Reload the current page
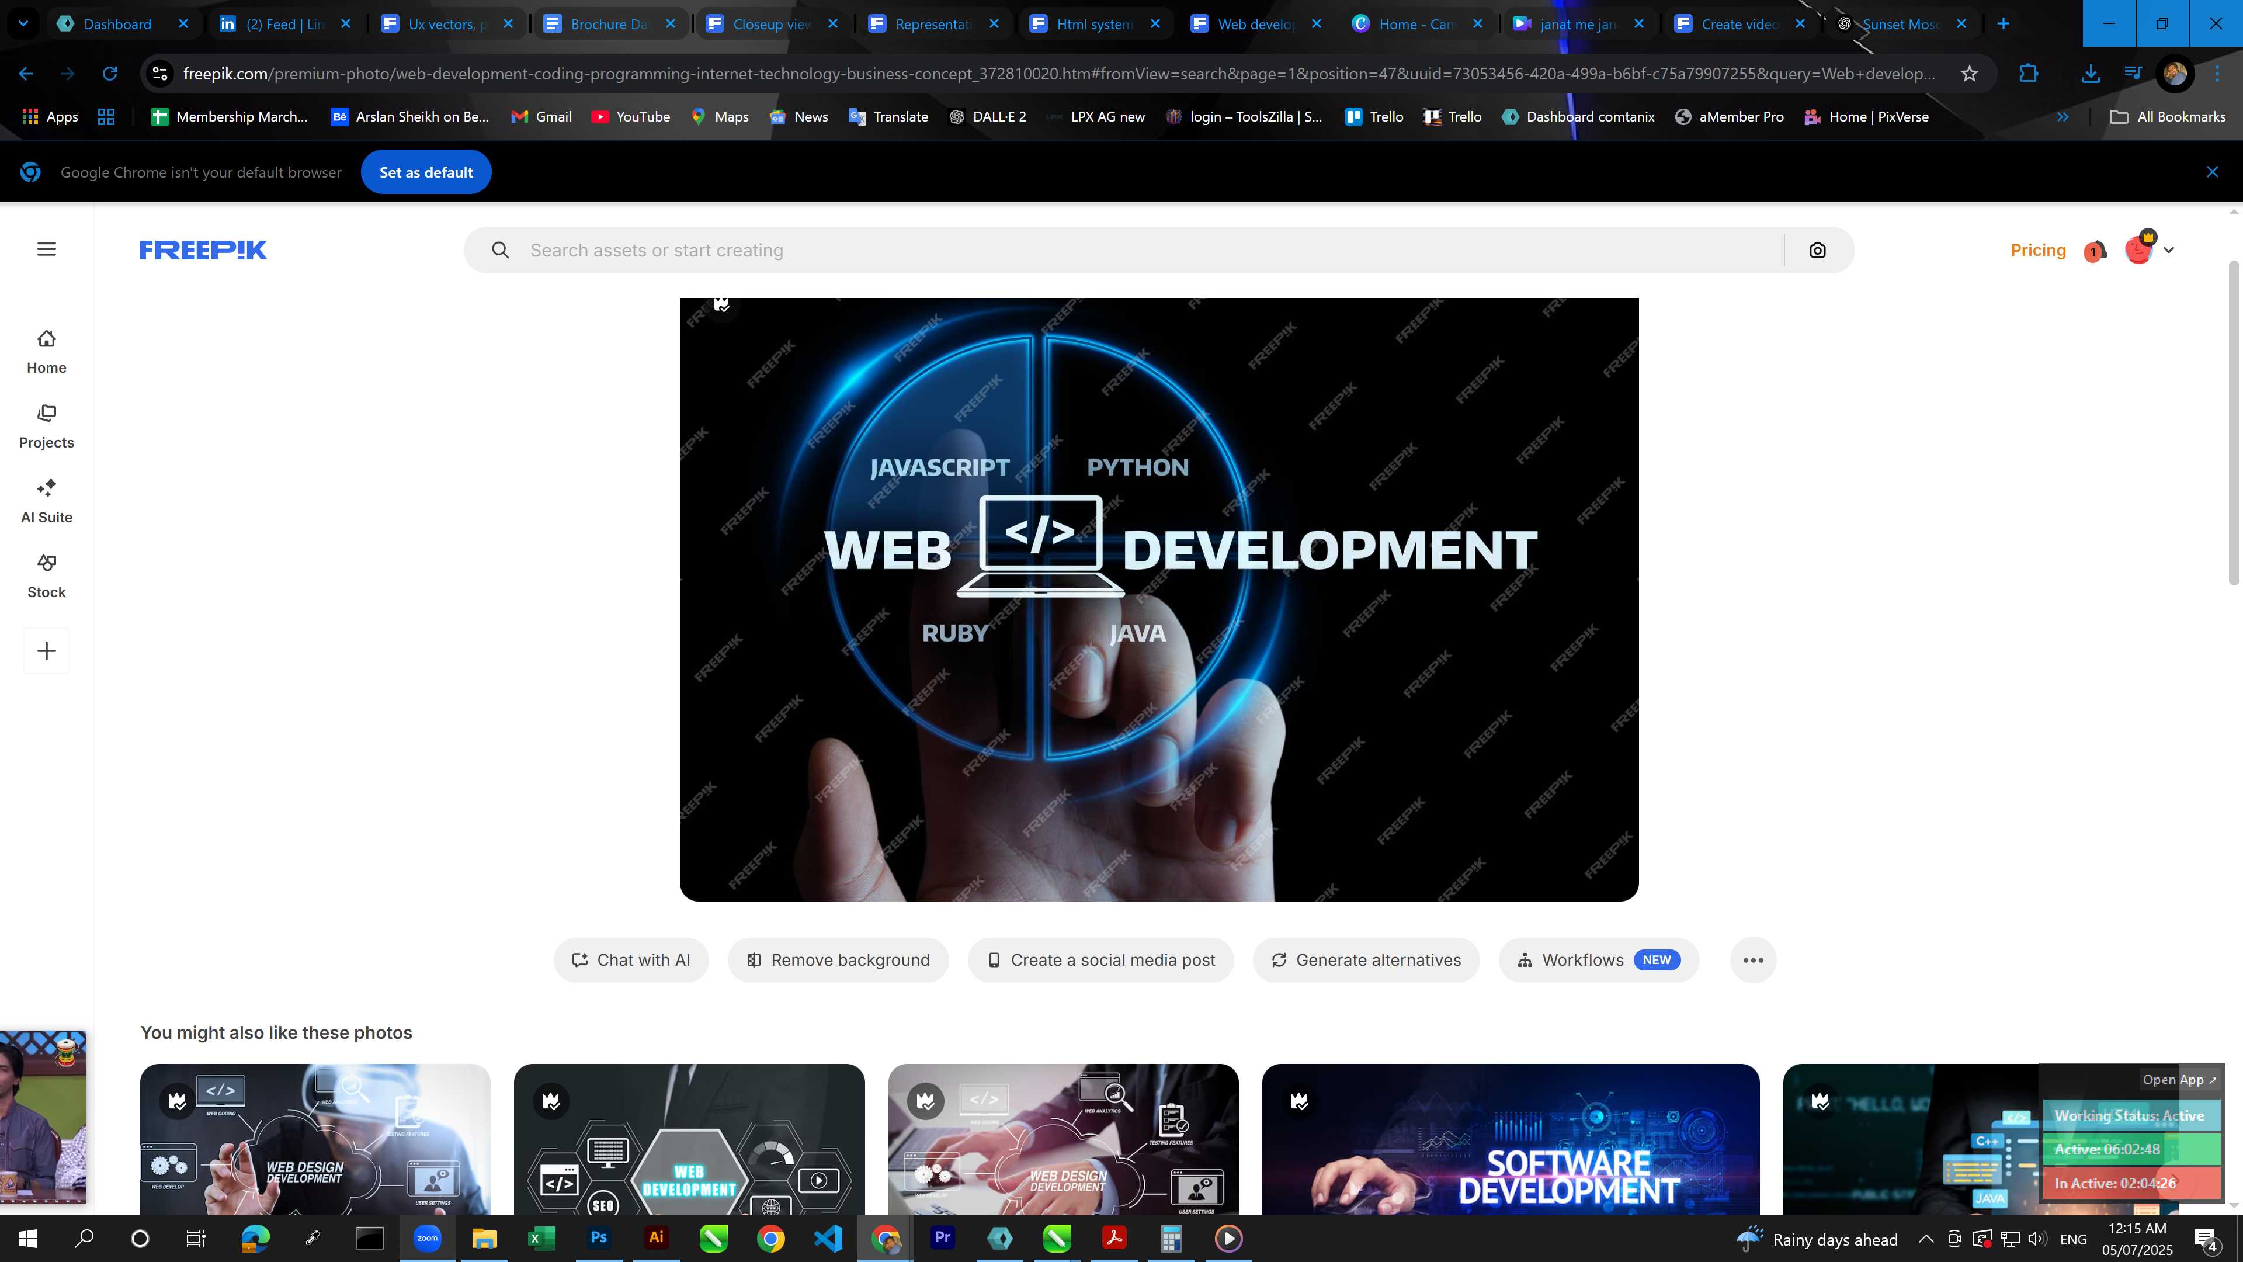This screenshot has width=2243, height=1262. click(110, 74)
